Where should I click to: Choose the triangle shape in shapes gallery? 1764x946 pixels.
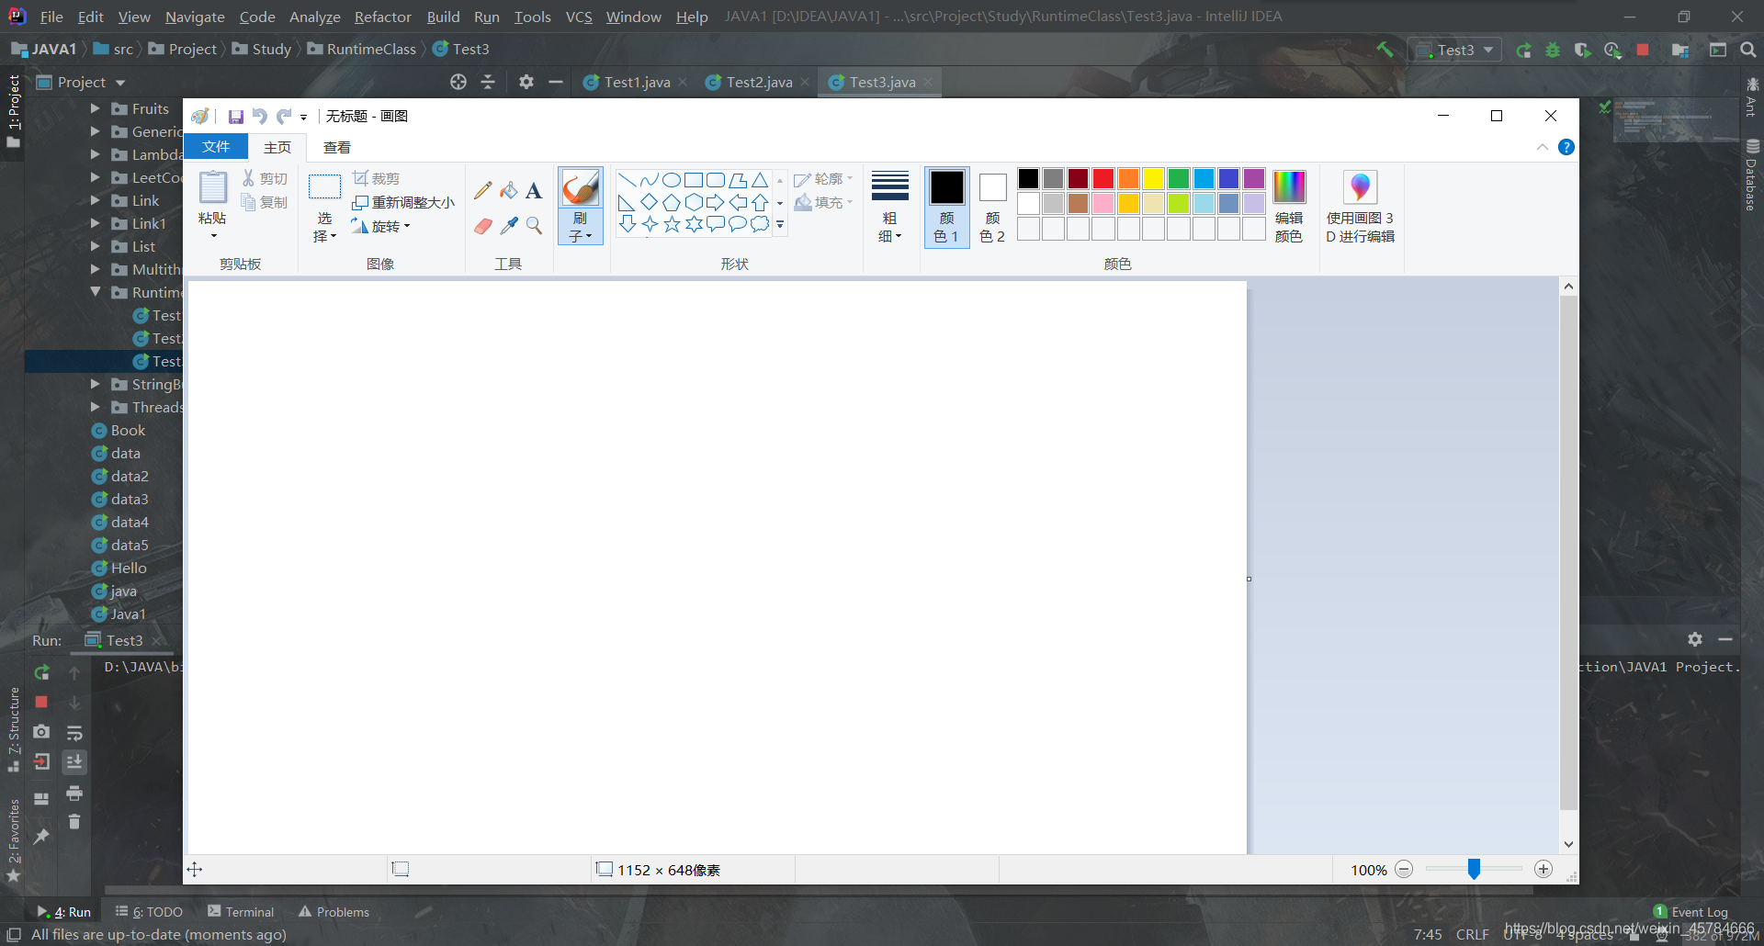(760, 180)
